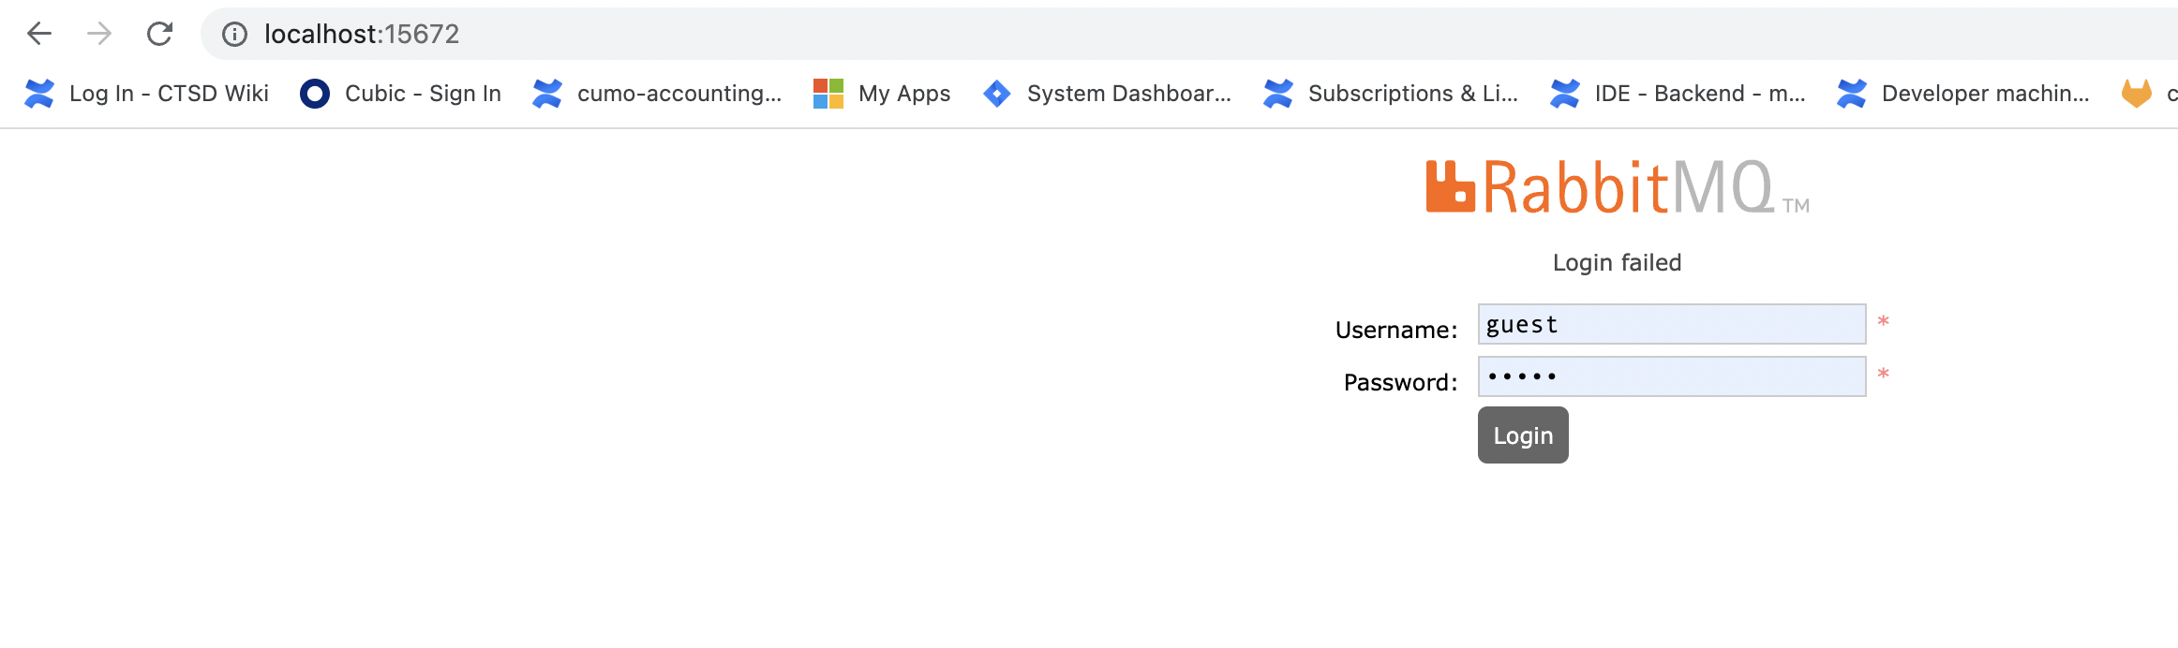The width and height of the screenshot is (2178, 648).
Task: Submit credentials with the Login button
Action: (1523, 434)
